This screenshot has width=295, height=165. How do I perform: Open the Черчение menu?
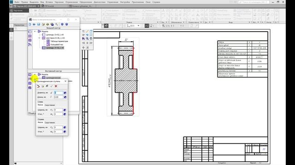(59, 2)
